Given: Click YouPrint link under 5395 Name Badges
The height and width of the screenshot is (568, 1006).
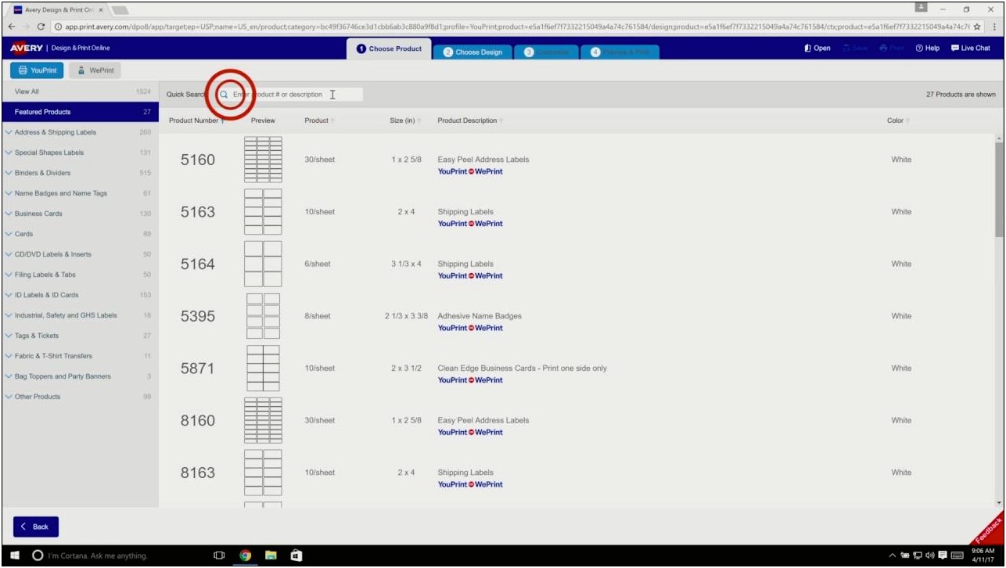Looking at the screenshot, I should (x=452, y=328).
